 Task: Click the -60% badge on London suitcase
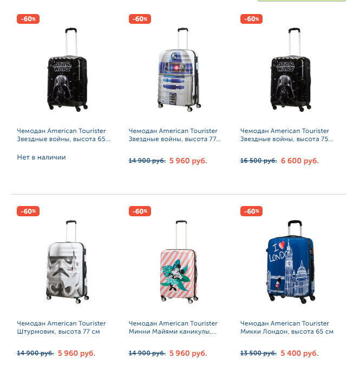[251, 211]
